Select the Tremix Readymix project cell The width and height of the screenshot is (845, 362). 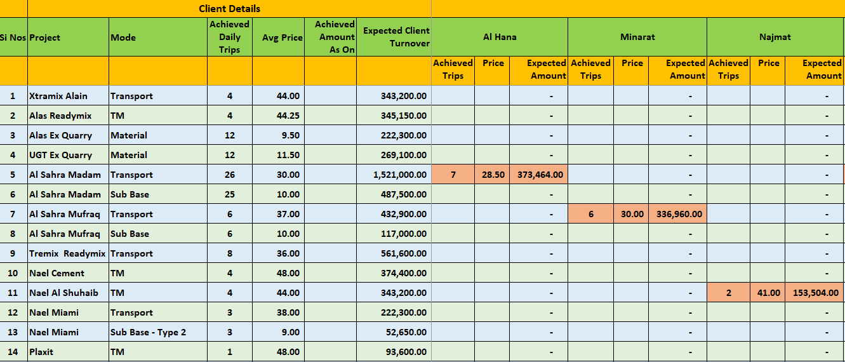tap(68, 253)
